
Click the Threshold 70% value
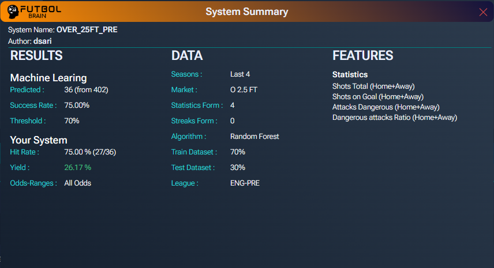click(72, 121)
